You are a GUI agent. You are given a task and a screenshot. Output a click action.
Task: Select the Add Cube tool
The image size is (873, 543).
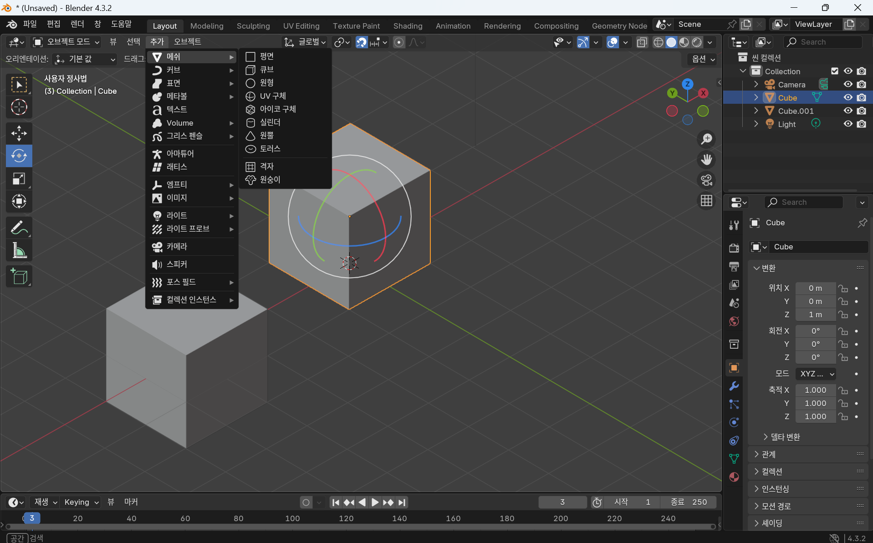(19, 276)
